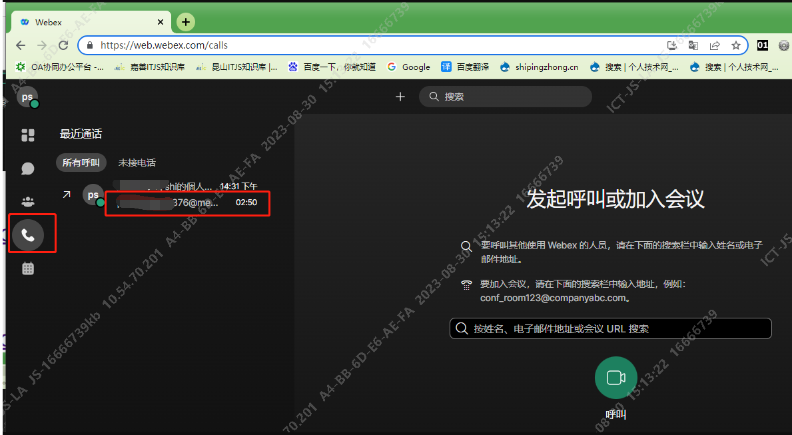792x435 pixels.
Task: Click the plus icon next to Webex search
Action: [400, 97]
